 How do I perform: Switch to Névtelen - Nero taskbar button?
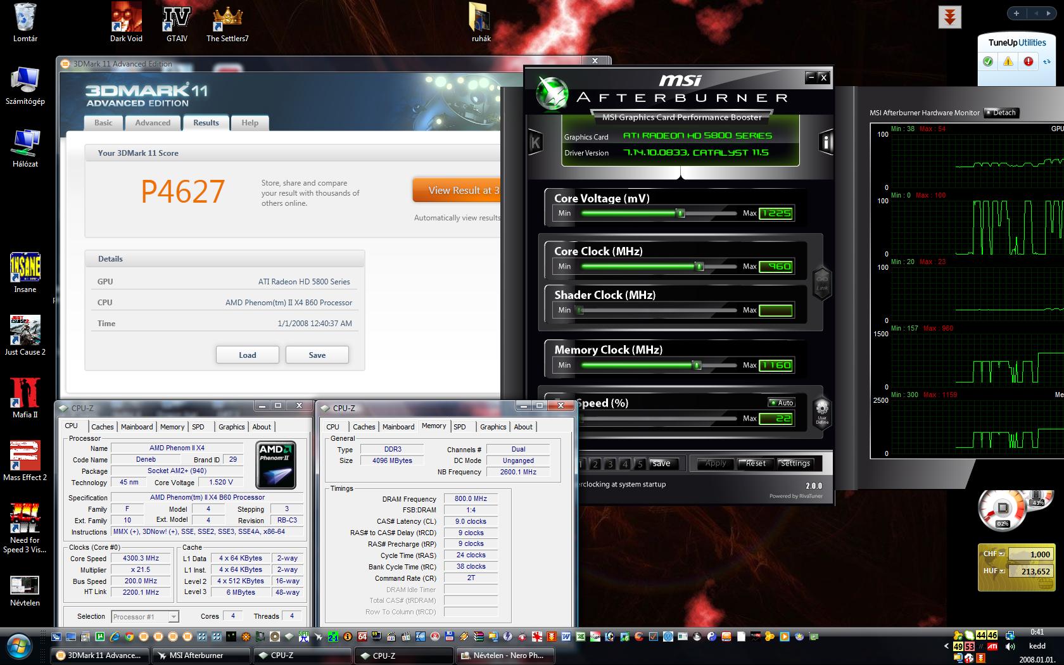(x=505, y=655)
